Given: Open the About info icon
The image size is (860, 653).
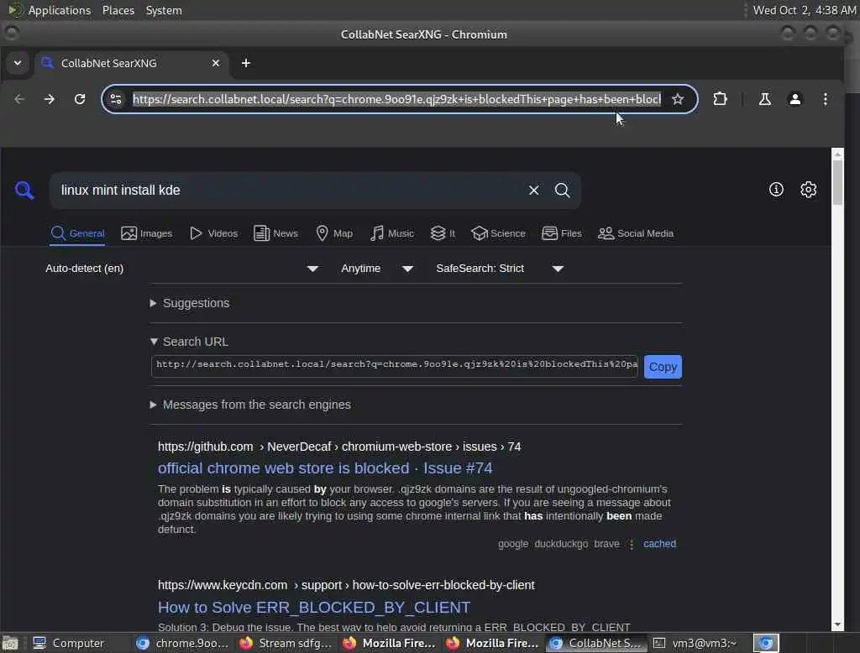Looking at the screenshot, I should pos(776,190).
